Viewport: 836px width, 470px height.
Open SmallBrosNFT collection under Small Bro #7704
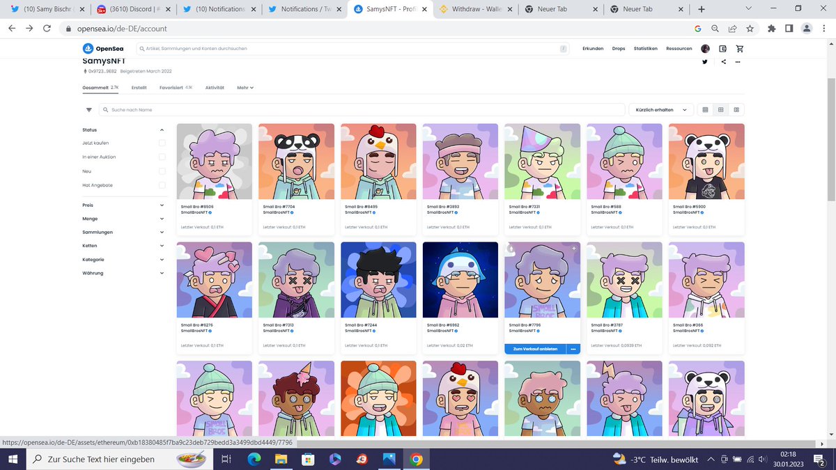277,213
